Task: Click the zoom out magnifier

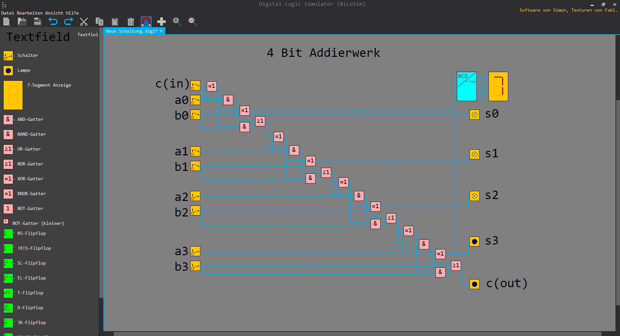Action: click(x=193, y=22)
